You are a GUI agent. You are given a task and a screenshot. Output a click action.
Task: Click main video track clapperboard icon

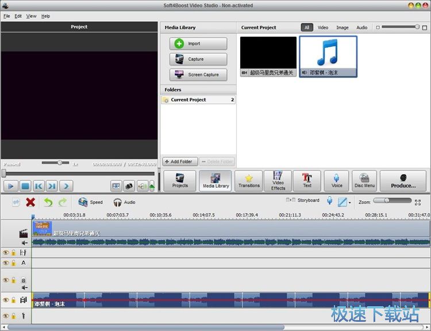tap(24, 233)
